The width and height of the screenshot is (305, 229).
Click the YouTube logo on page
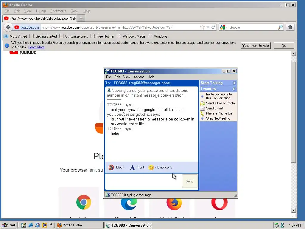(x=23, y=52)
